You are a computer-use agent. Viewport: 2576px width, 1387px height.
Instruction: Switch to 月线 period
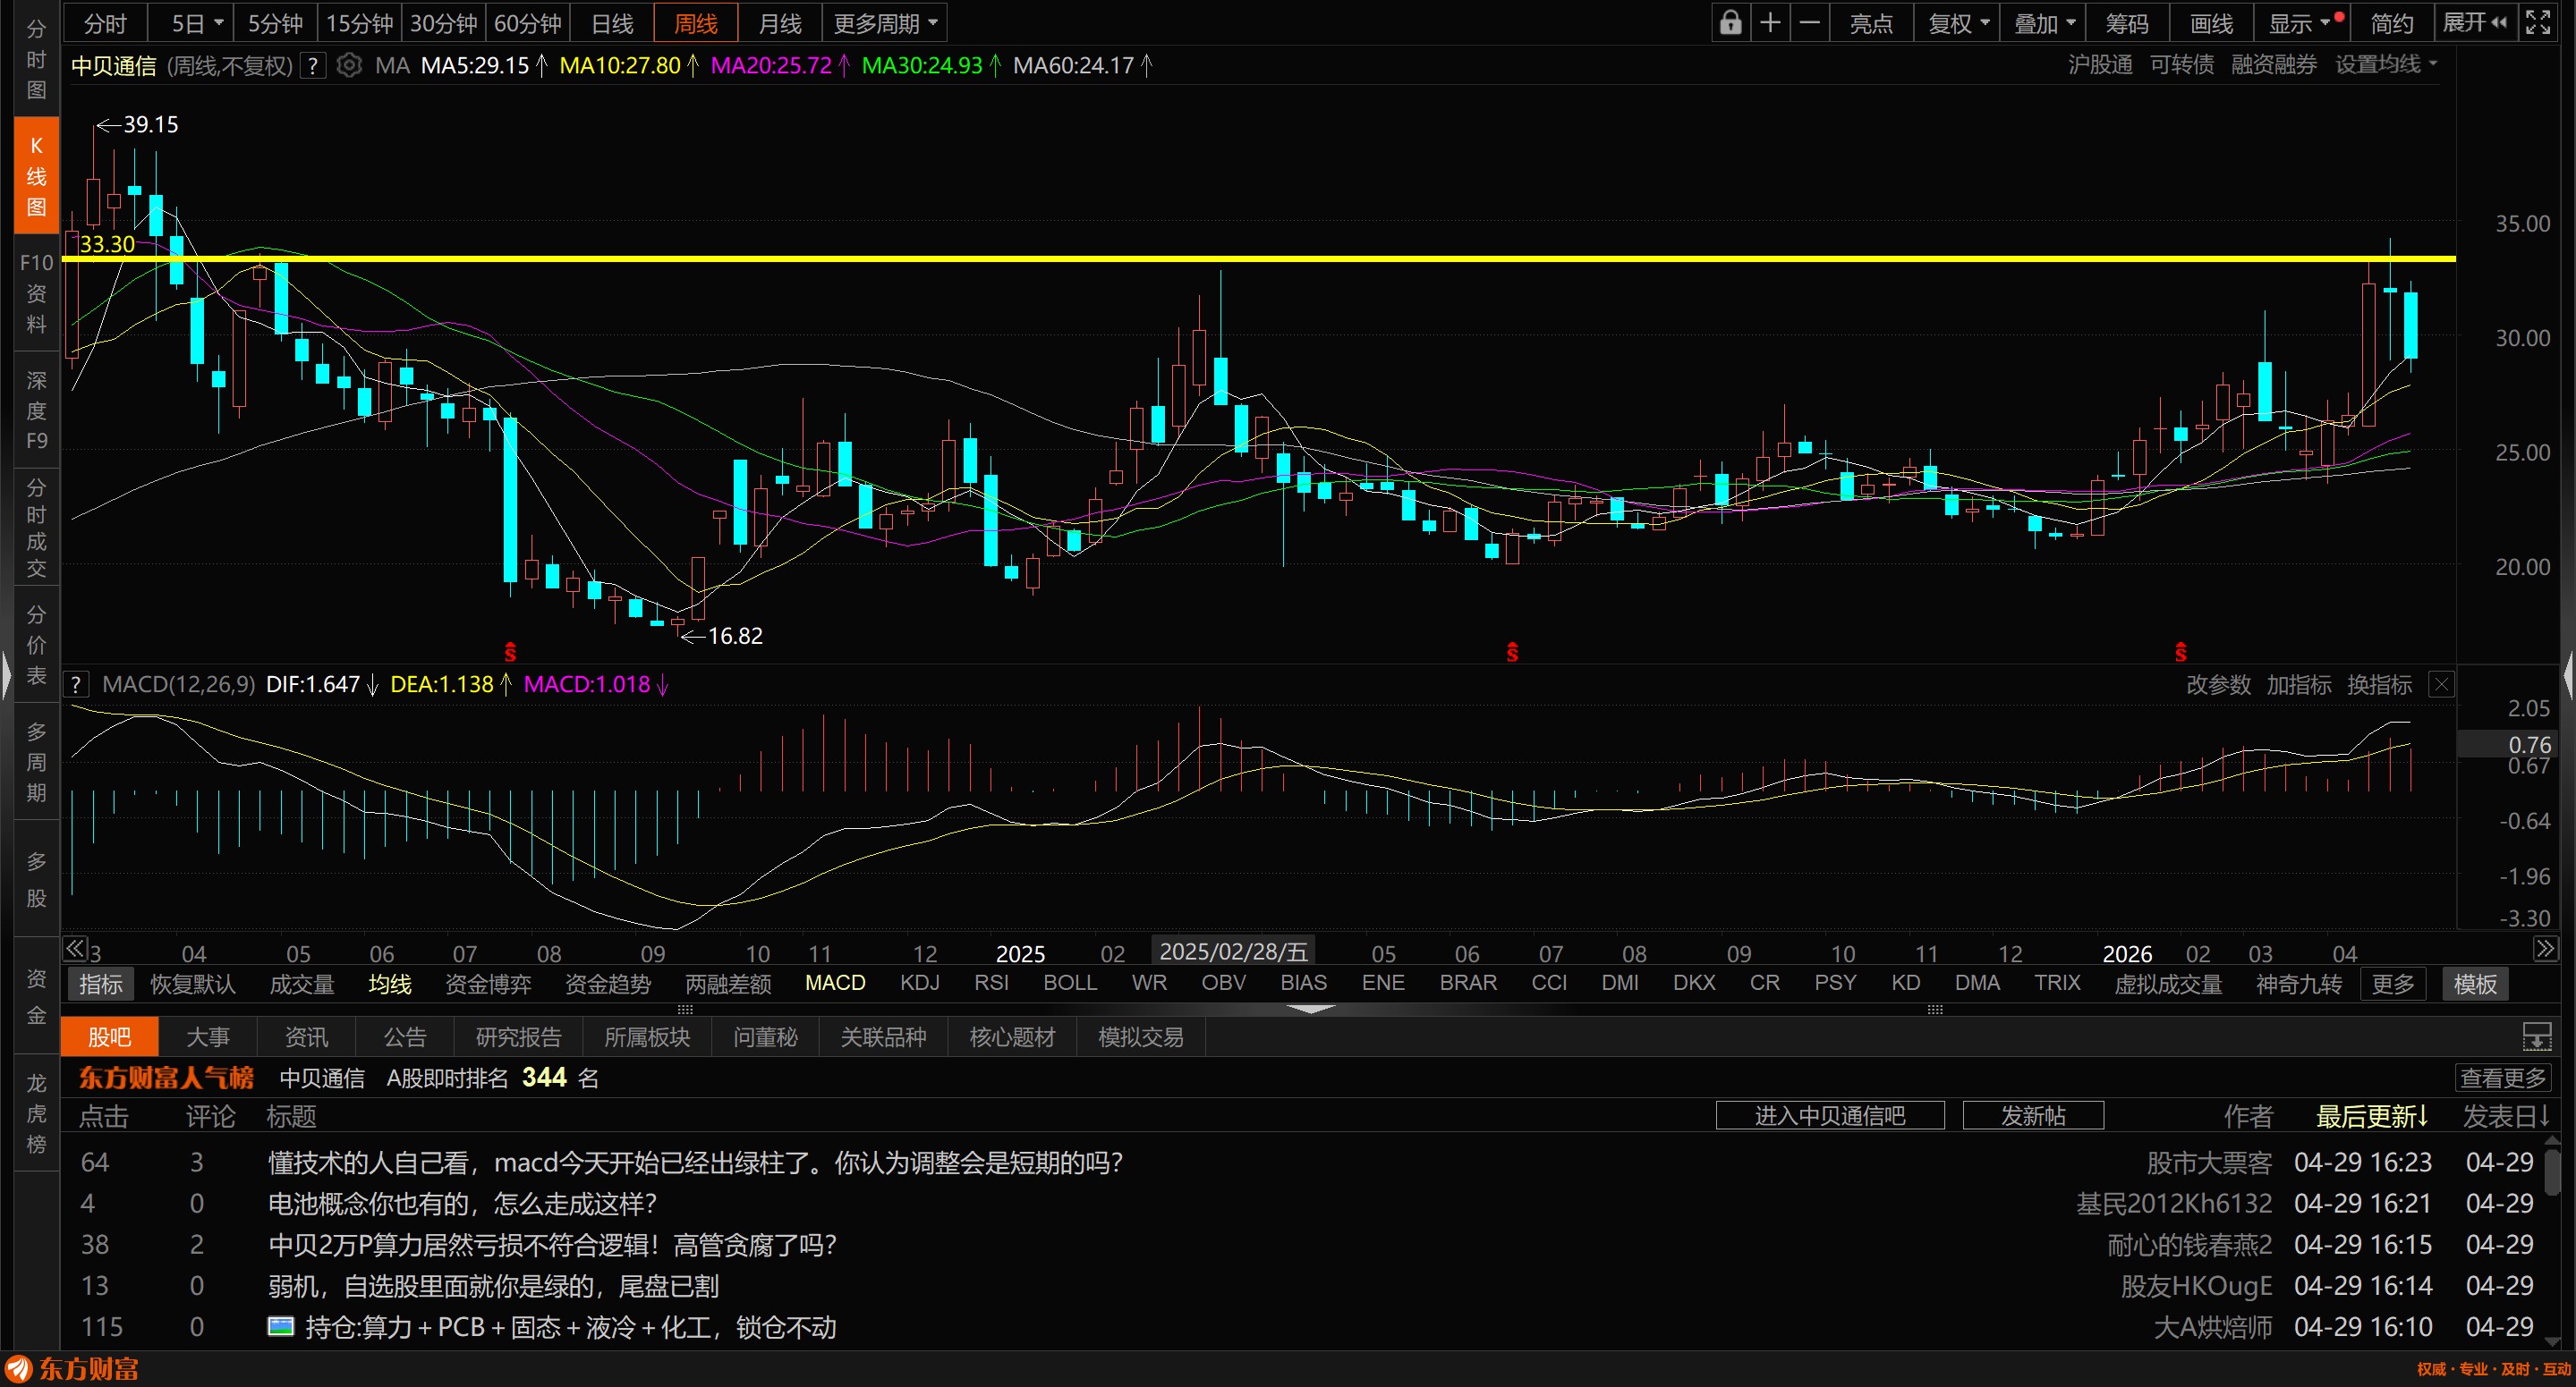pos(779,23)
